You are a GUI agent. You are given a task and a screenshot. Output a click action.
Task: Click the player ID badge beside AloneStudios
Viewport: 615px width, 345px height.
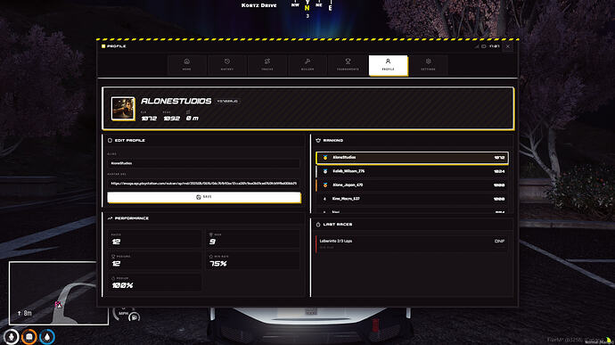(x=227, y=102)
